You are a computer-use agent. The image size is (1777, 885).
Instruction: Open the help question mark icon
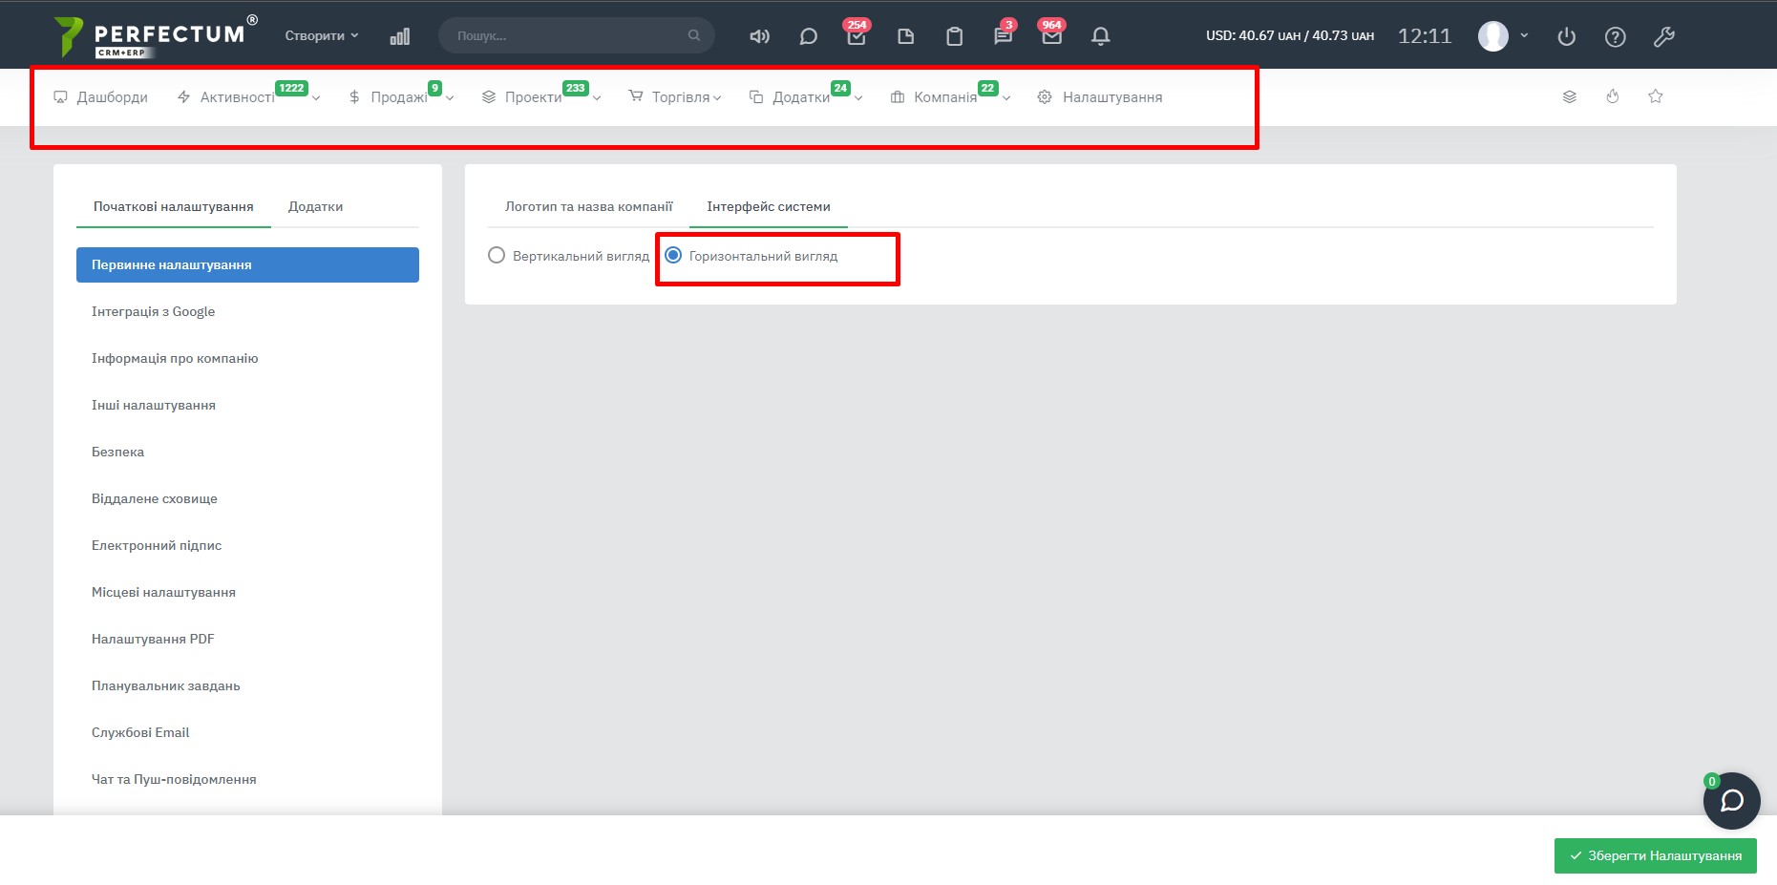coord(1615,36)
